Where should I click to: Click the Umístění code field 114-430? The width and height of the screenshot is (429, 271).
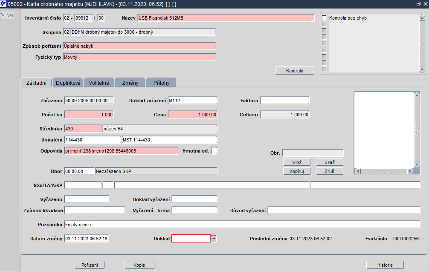[x=93, y=140]
